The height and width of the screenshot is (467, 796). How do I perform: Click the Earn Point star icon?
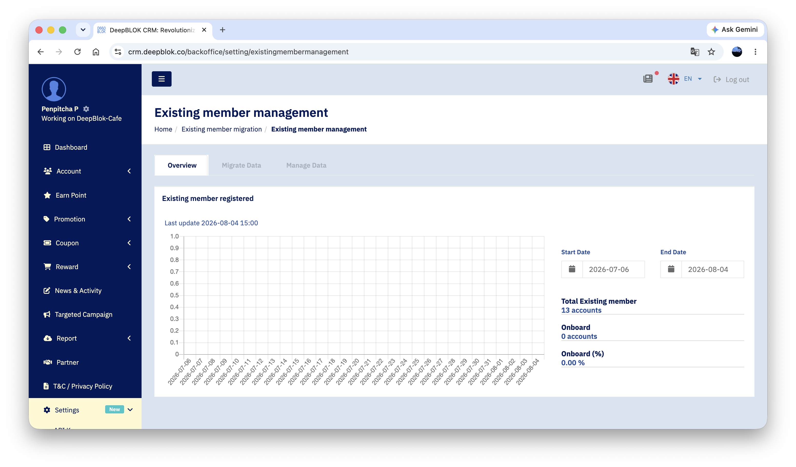tap(47, 195)
